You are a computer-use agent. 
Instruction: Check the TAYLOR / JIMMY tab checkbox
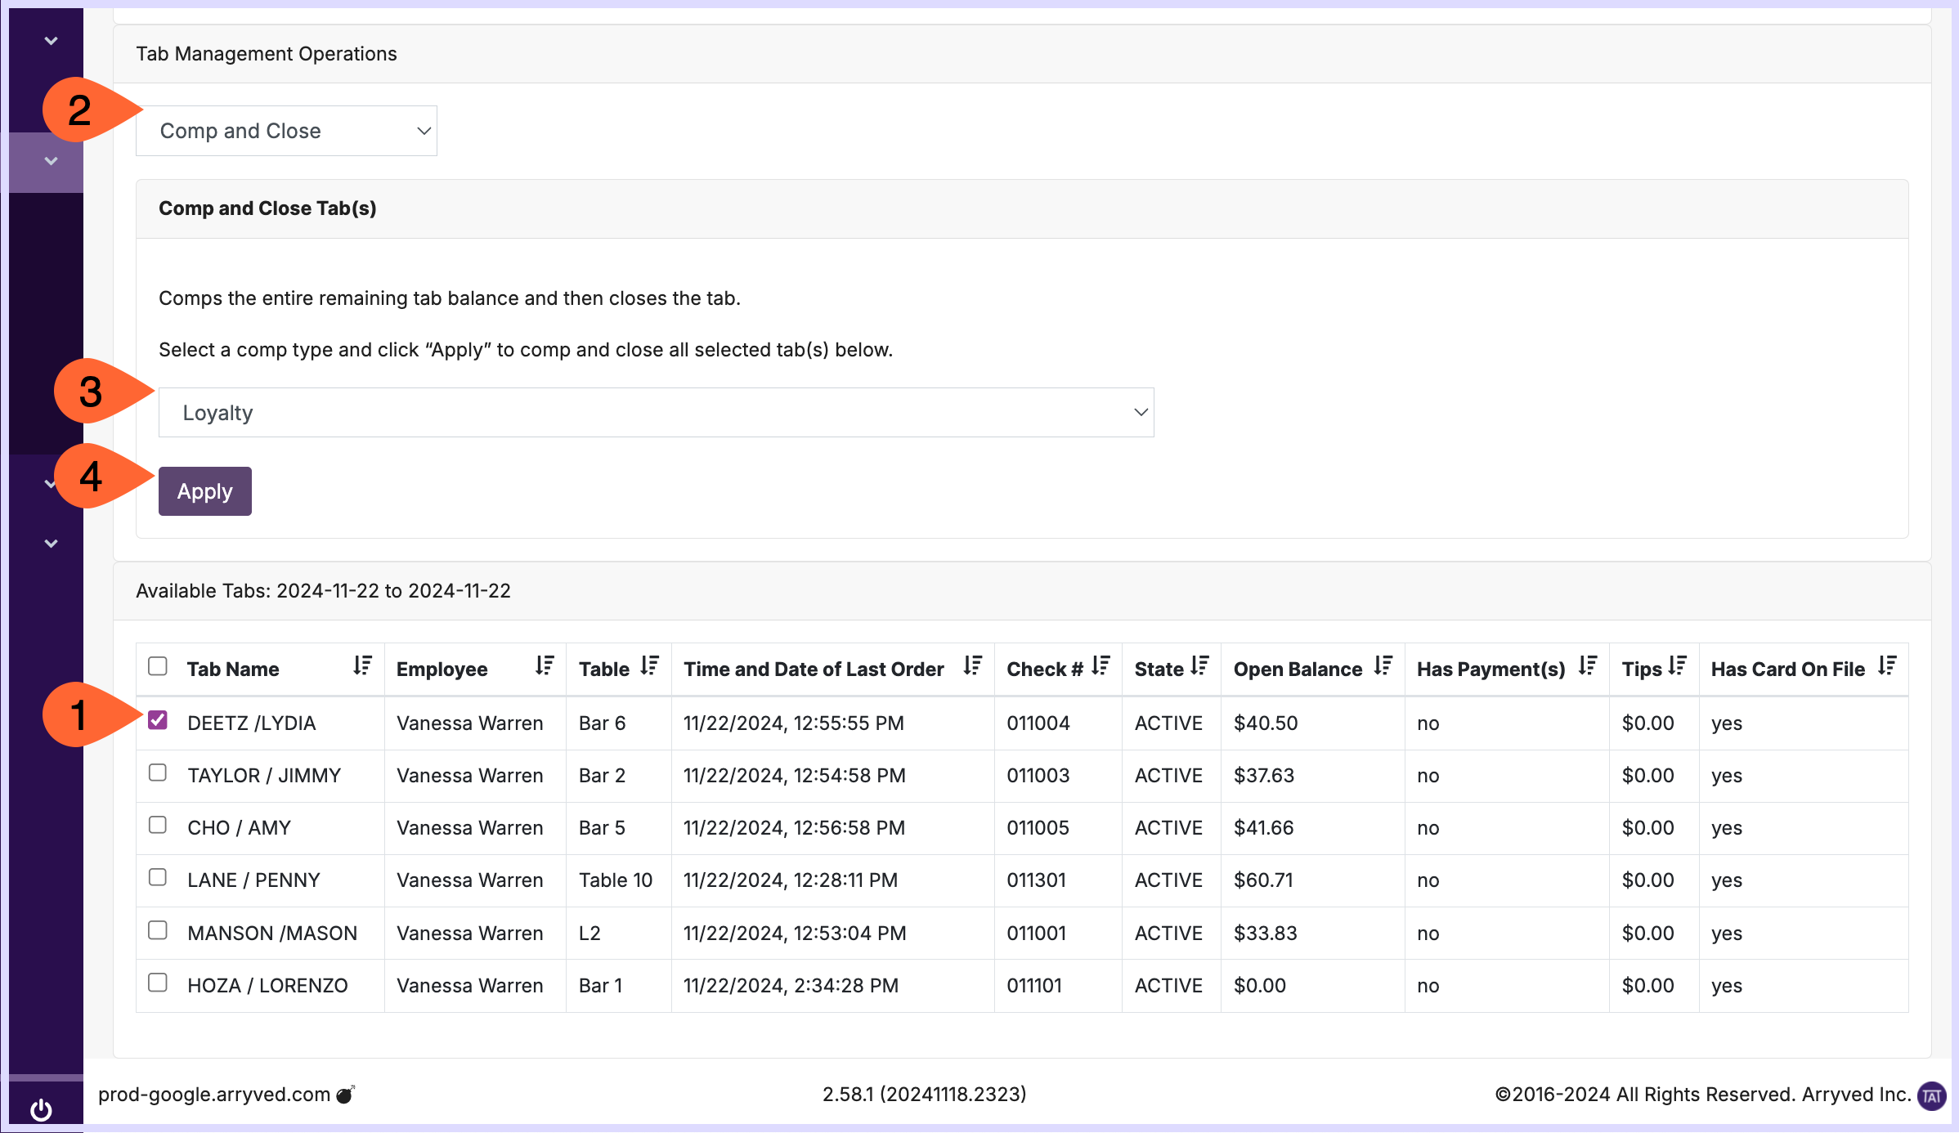pos(158,772)
